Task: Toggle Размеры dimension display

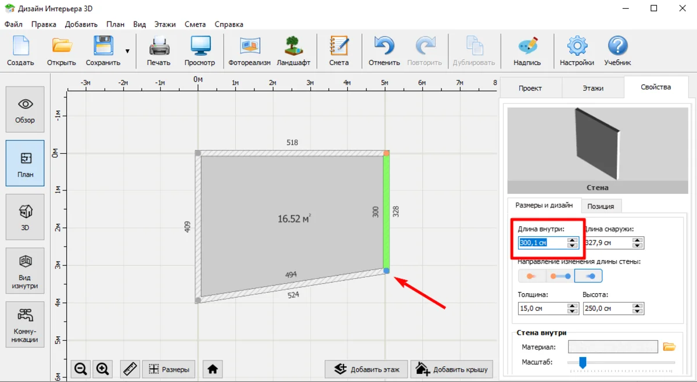Action: [168, 369]
